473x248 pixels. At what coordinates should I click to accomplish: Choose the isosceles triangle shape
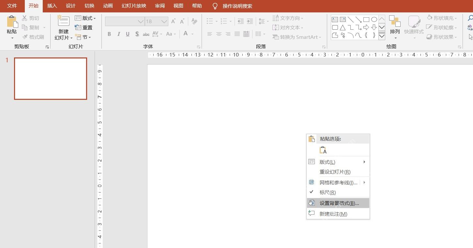click(343, 27)
